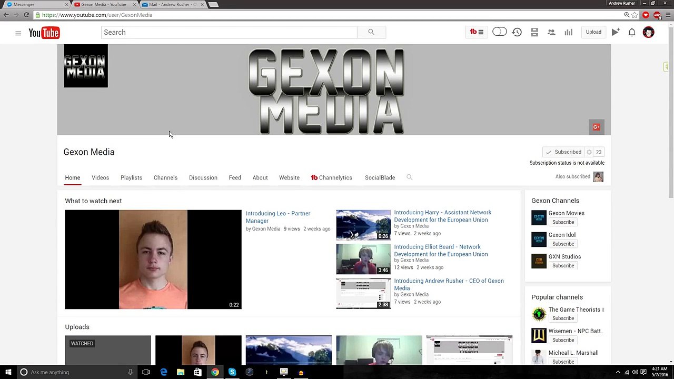Open the SocialBlade tab
674x379 pixels.
(x=380, y=178)
